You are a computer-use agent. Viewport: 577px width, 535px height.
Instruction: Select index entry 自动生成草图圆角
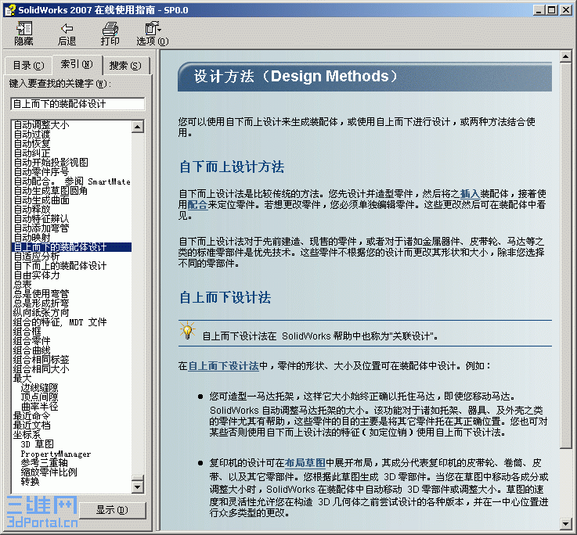(50, 191)
